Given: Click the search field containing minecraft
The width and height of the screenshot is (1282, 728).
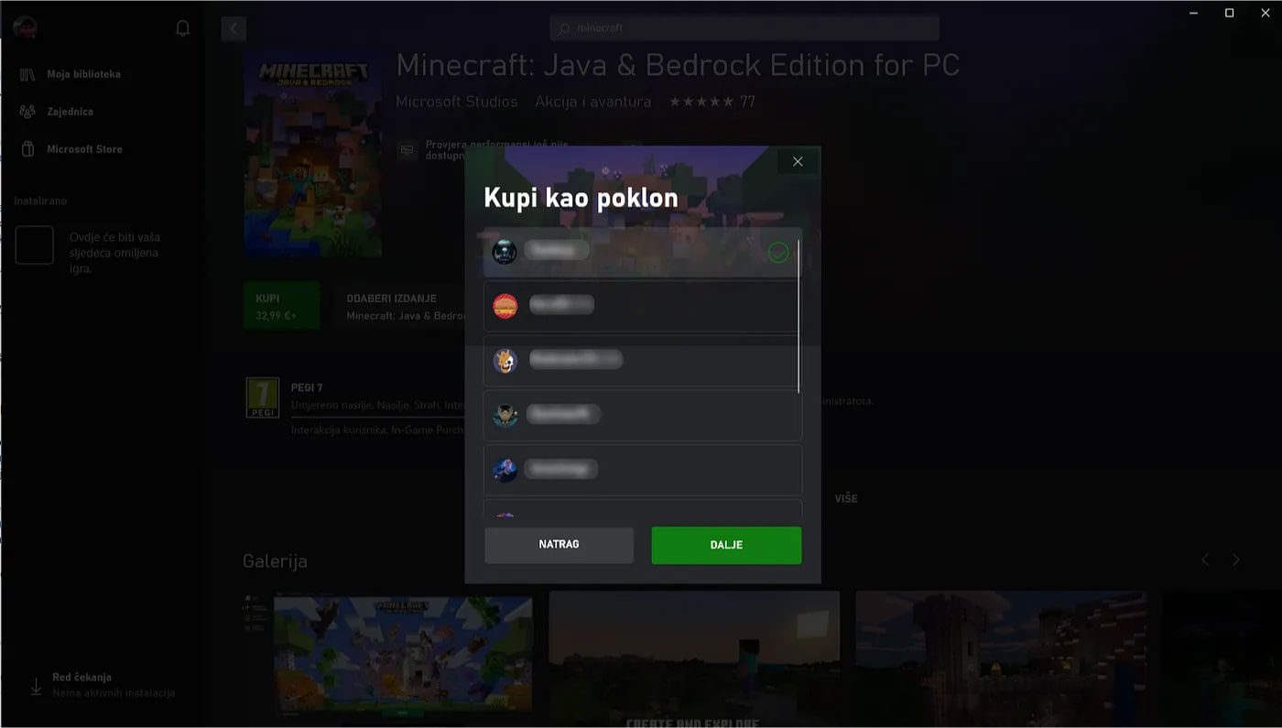Looking at the screenshot, I should (744, 28).
